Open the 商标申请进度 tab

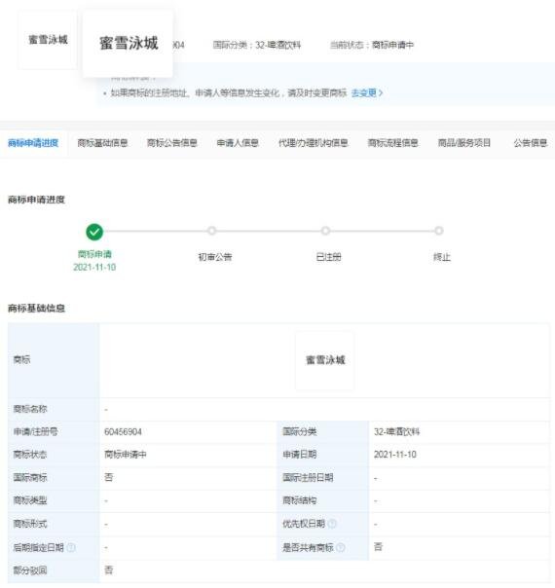pyautogui.click(x=33, y=143)
